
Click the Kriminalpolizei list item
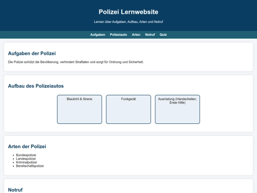[x=26, y=163]
